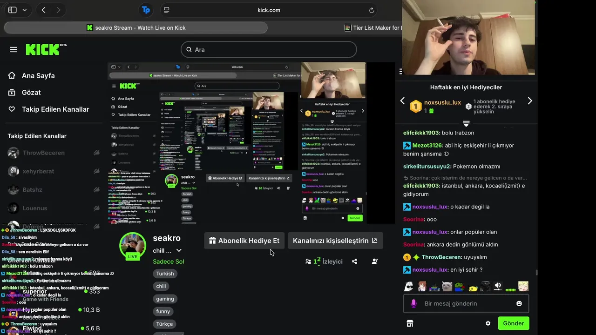Open Safari sidebar dropdown arrow
The width and height of the screenshot is (596, 335).
tap(24, 10)
